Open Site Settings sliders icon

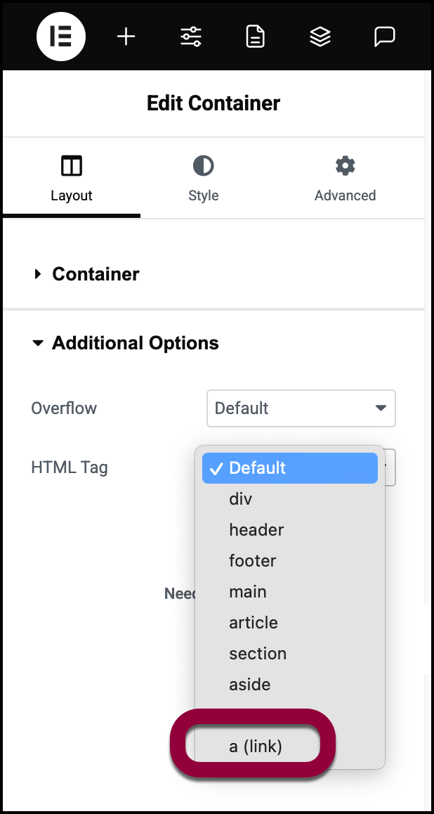point(191,37)
